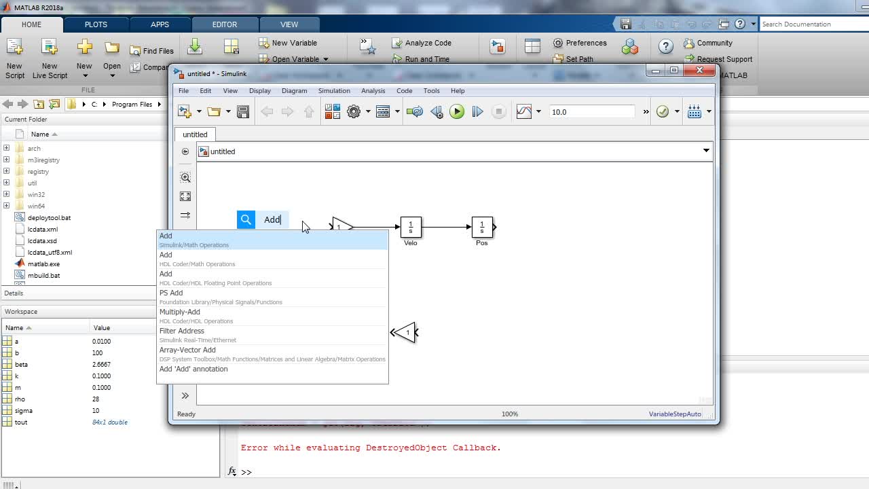Click the New Model icon in Simulink toolbar
The height and width of the screenshot is (489, 869).
tap(184, 111)
